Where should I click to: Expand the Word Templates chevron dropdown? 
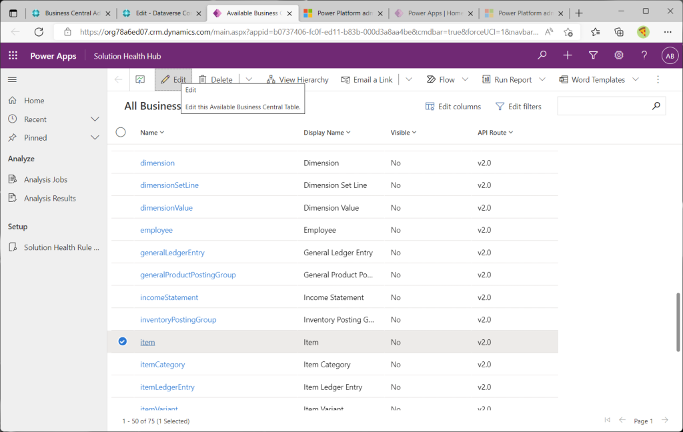point(636,80)
